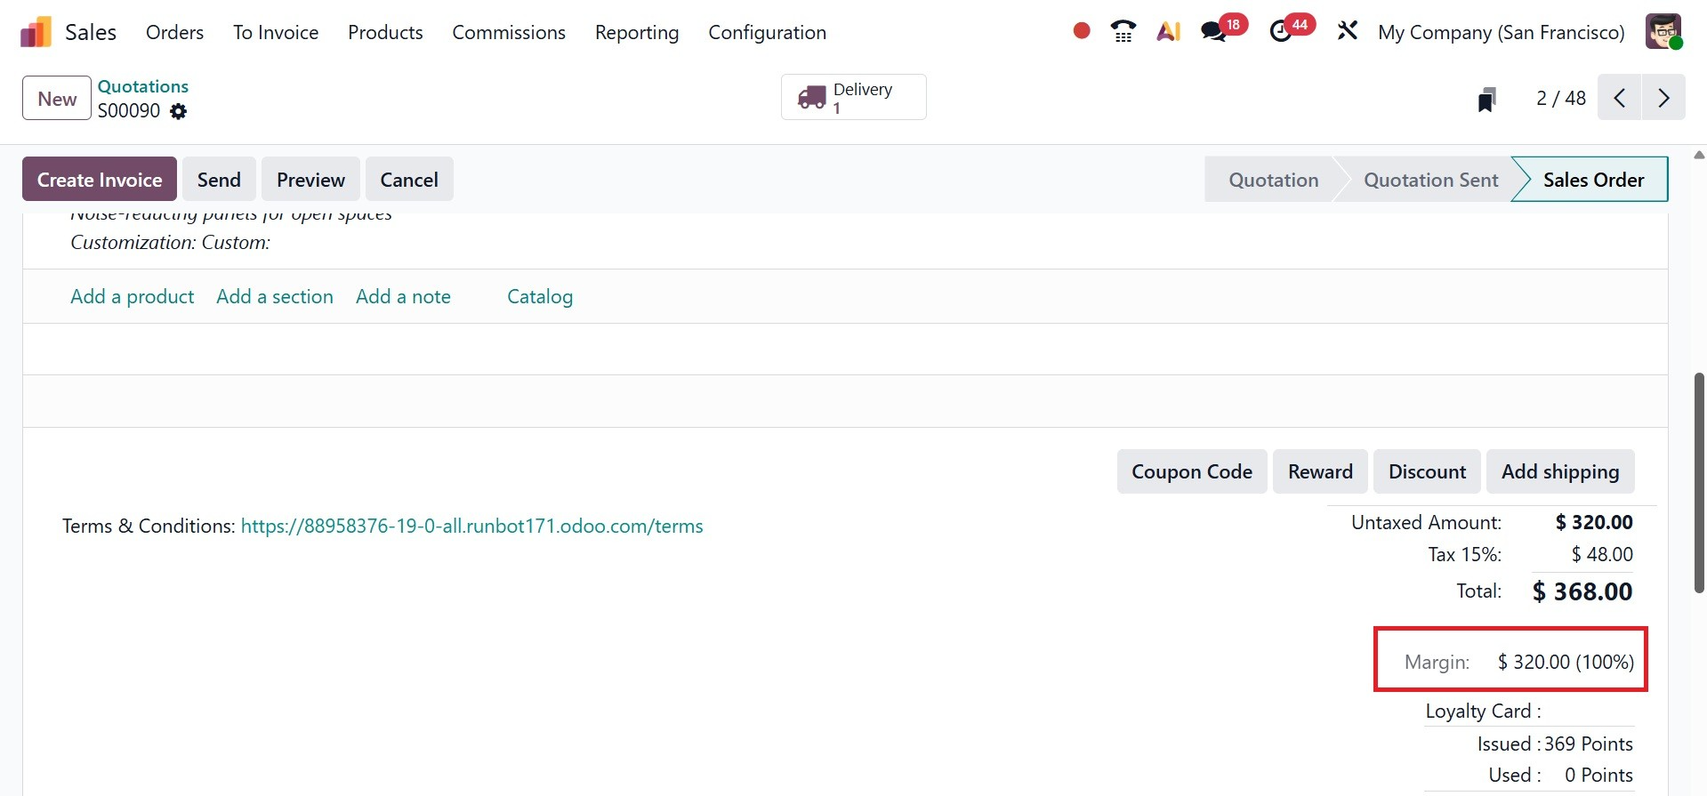Open the conversations chat icon with 18 badge
This screenshot has width=1707, height=796.
point(1213,31)
